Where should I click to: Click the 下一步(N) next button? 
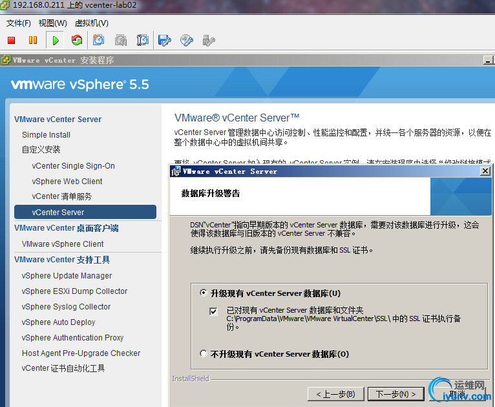[395, 394]
